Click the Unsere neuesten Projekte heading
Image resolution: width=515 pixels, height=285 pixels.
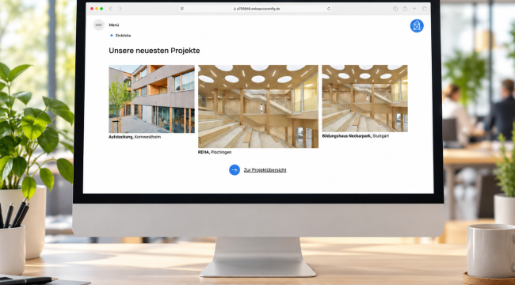[154, 51]
